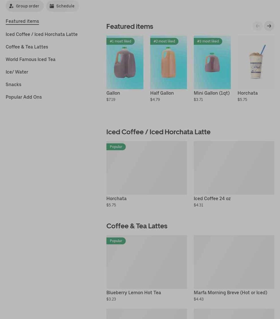Select World Famous Iced Tea category
280x319 pixels.
coord(30,59)
